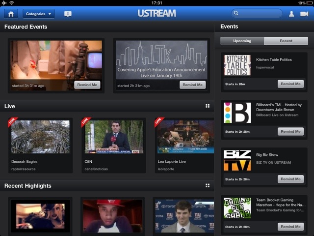Tap the USTREAM logo
This screenshot has width=314, height=236.
pos(157,13)
